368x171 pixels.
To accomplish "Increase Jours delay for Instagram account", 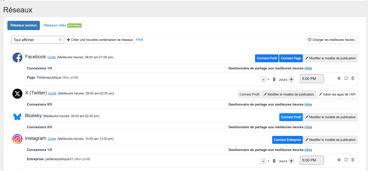I will pyautogui.click(x=291, y=161).
